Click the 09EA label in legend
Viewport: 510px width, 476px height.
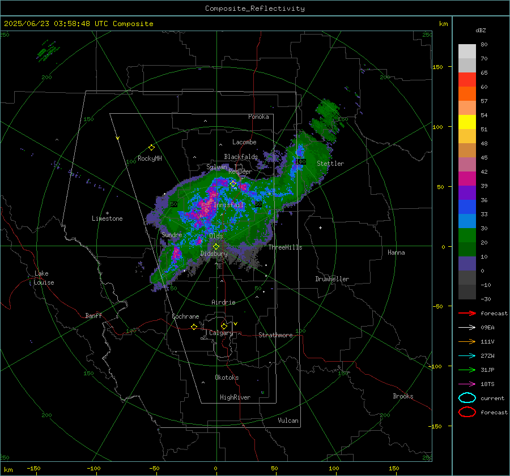pos(487,327)
